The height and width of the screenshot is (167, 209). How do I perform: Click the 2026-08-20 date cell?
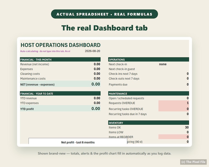(92, 51)
